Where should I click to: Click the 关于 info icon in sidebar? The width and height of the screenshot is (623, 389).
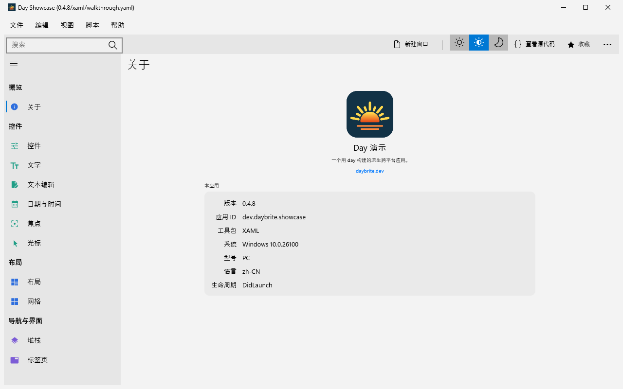pyautogui.click(x=15, y=107)
